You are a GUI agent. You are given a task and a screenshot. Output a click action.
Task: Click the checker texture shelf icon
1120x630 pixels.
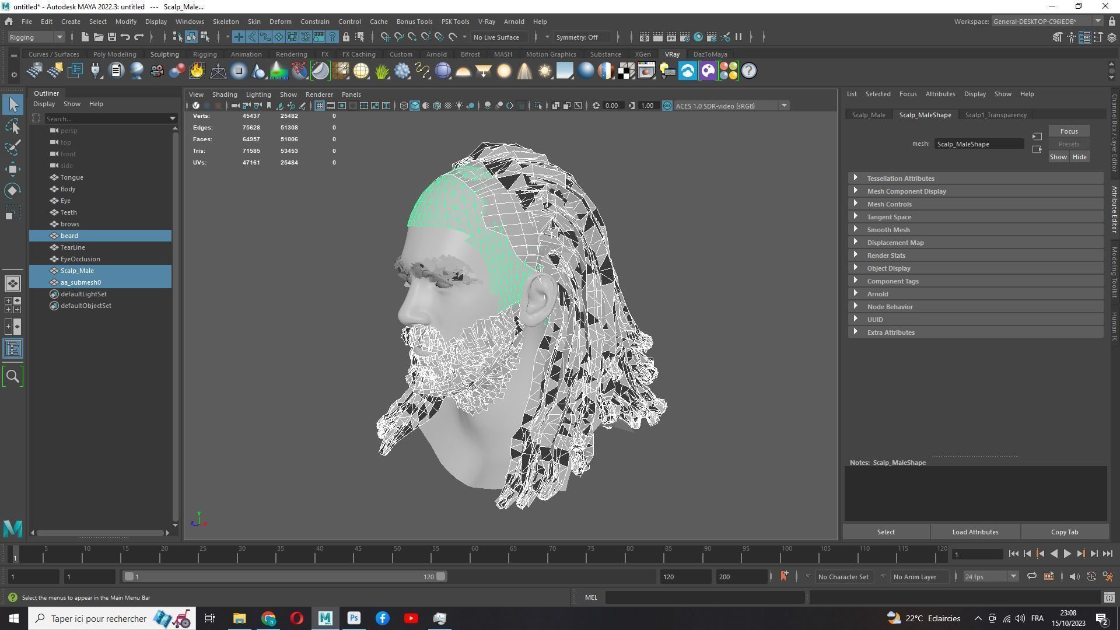point(626,71)
